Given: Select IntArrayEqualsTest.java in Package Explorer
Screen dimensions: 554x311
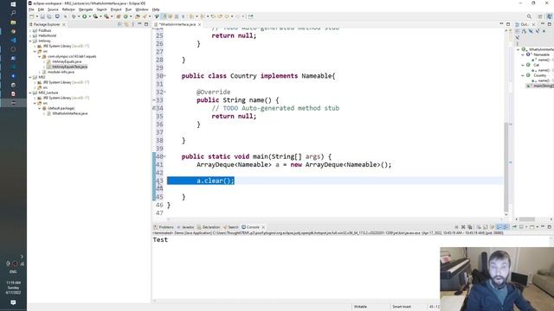Looking at the screenshot, I should coord(69,67).
